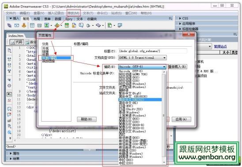The image size is (242, 167).
Task: Click the 标题(T) text field
Action: [x=153, y=51]
